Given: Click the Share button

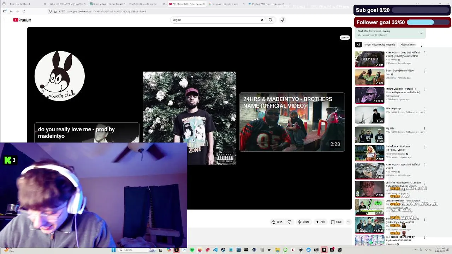Looking at the screenshot, I should pos(304,222).
